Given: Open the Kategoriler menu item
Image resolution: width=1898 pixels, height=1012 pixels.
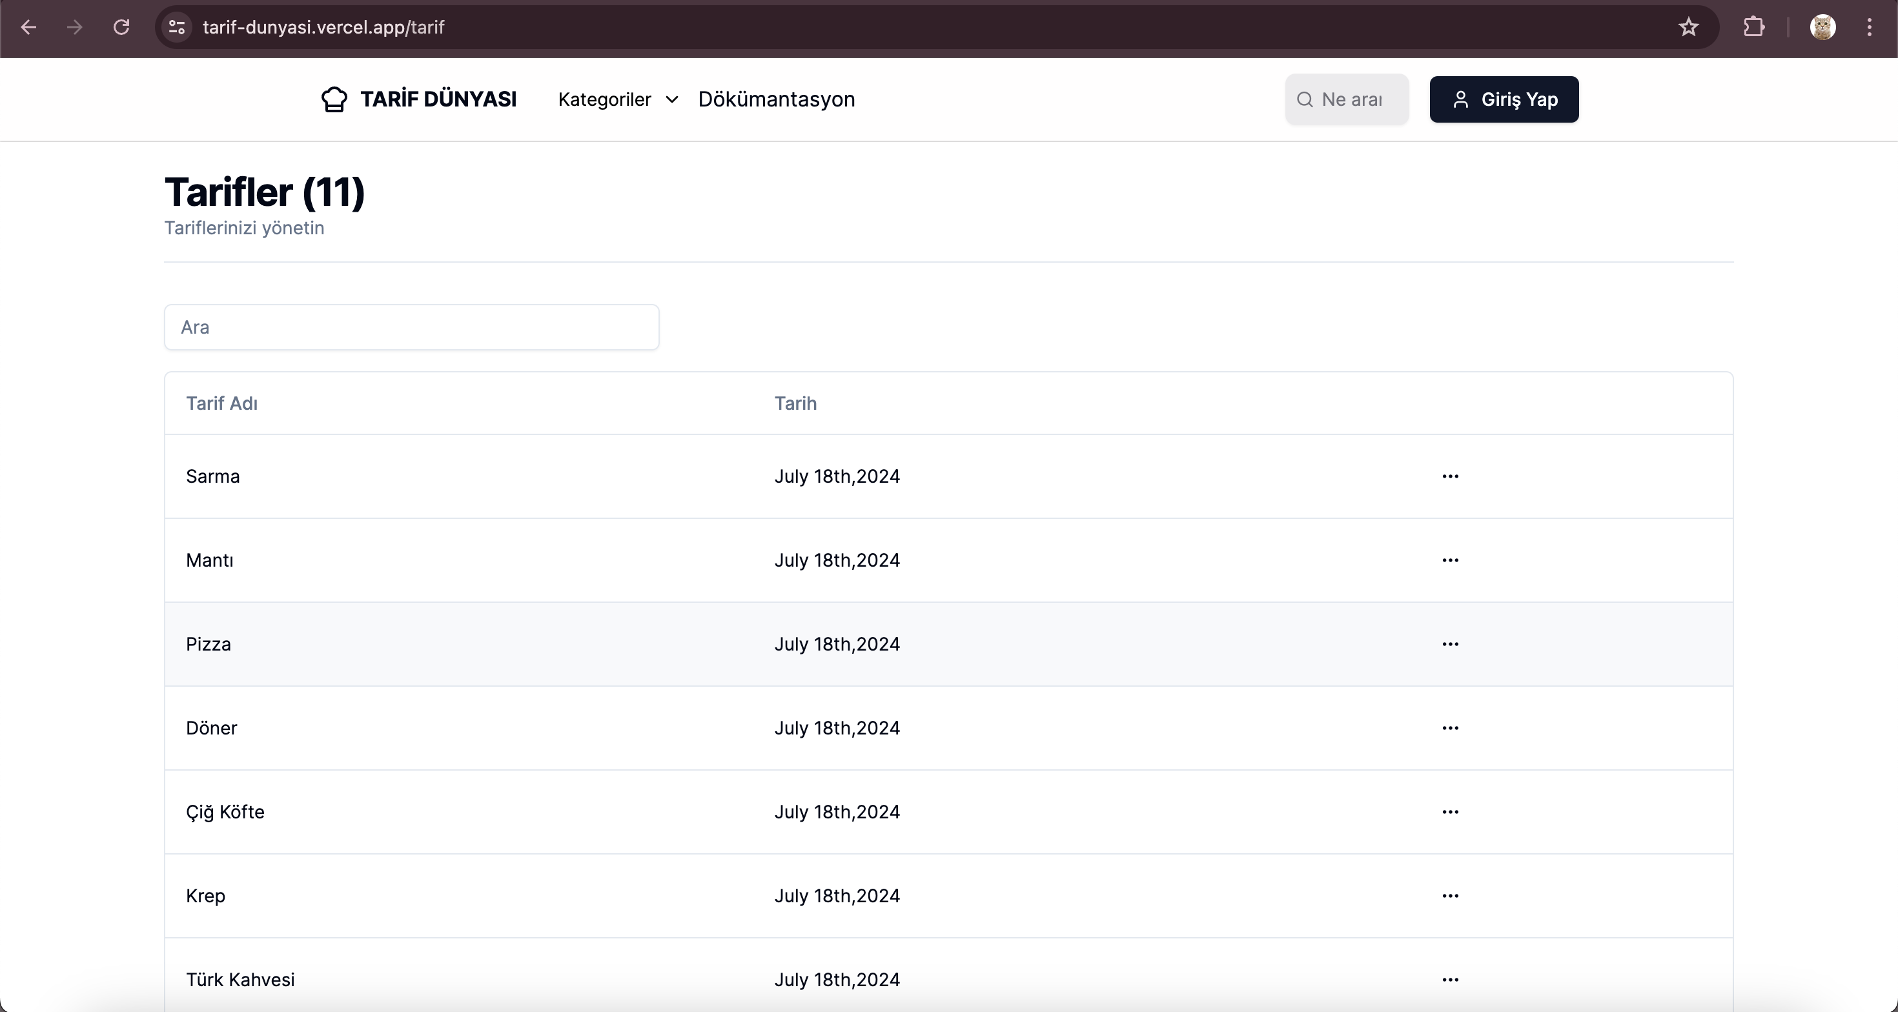Looking at the screenshot, I should (x=605, y=99).
